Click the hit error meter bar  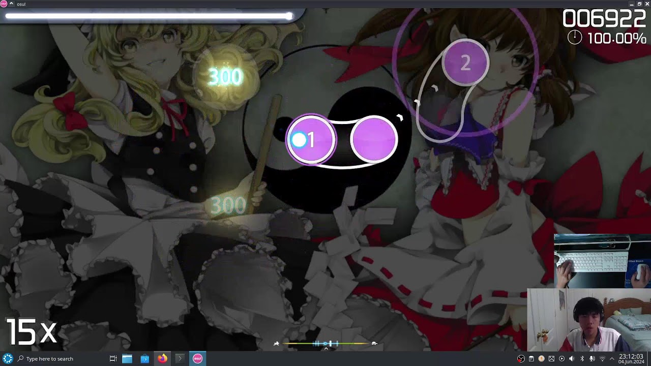(x=325, y=344)
